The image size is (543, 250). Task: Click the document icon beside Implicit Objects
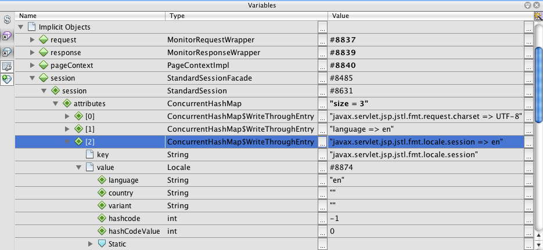32,27
